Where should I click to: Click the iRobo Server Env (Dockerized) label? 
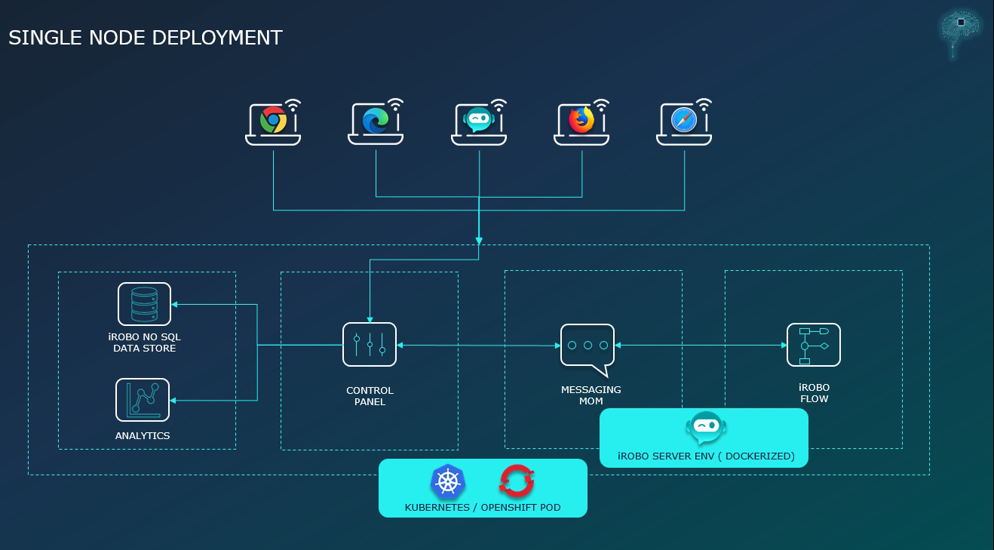click(x=706, y=456)
